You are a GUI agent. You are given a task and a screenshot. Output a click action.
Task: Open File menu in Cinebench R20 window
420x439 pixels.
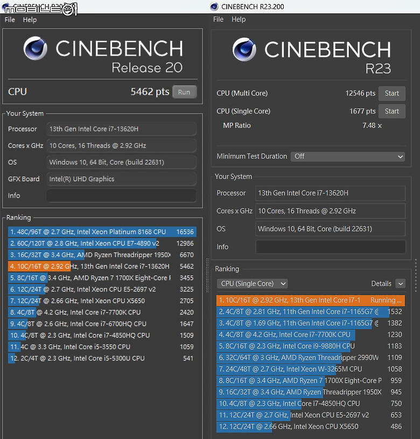click(10, 20)
